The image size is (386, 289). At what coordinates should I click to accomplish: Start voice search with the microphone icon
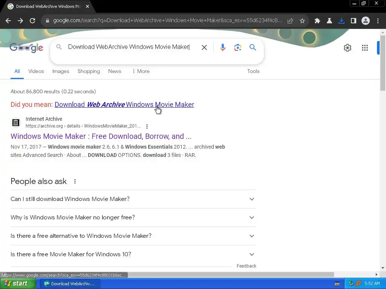pyautogui.click(x=222, y=47)
